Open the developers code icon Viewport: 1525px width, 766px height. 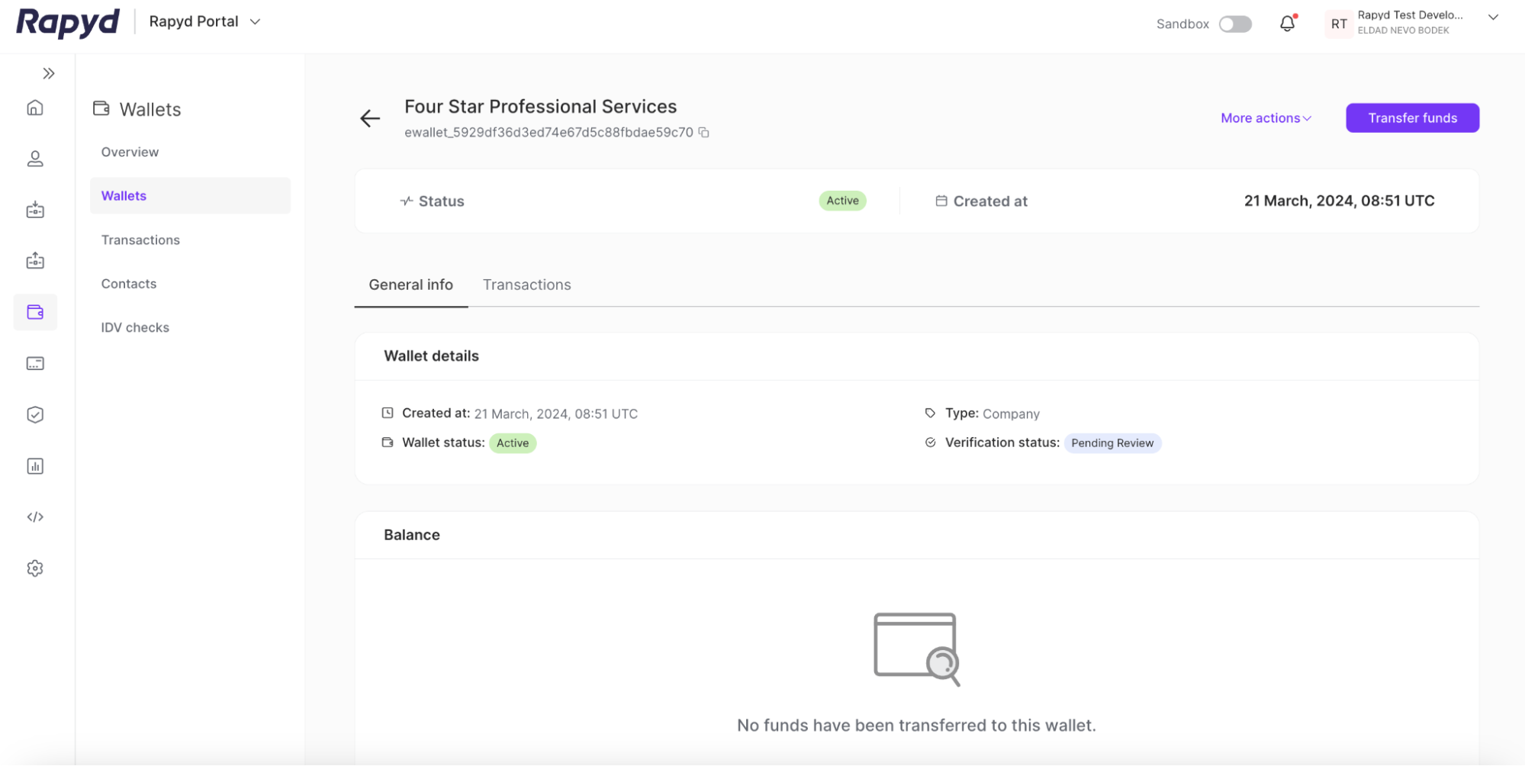click(x=35, y=517)
